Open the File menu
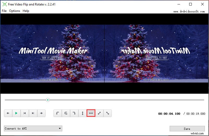 pyautogui.click(x=4, y=11)
